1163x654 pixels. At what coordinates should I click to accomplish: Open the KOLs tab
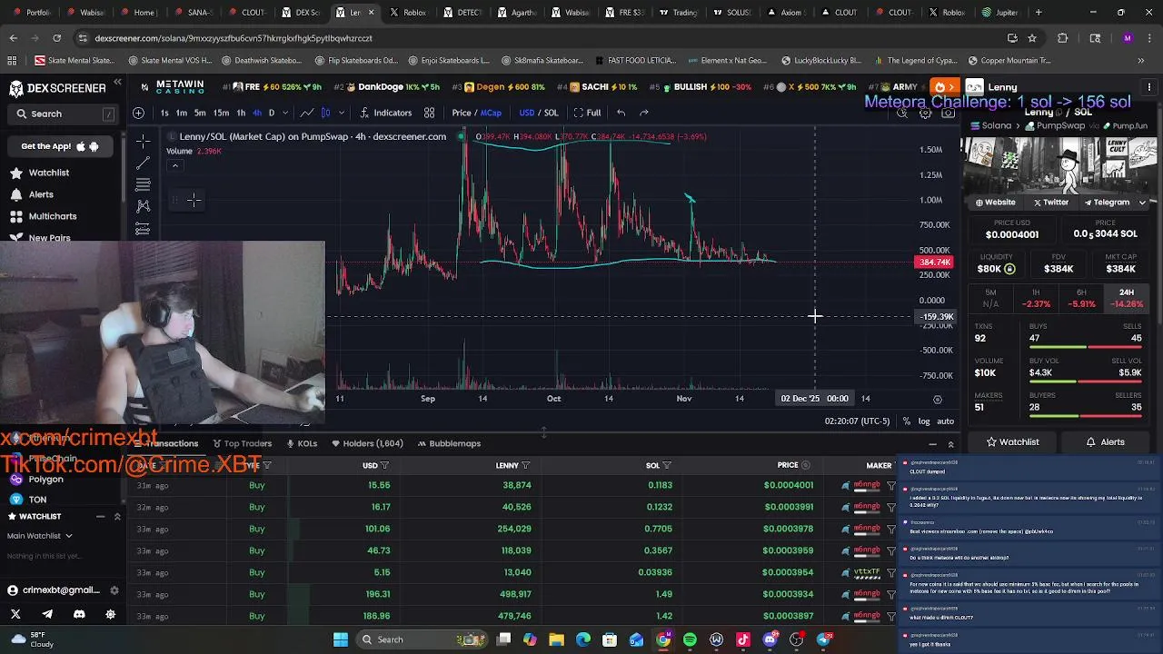[301, 443]
